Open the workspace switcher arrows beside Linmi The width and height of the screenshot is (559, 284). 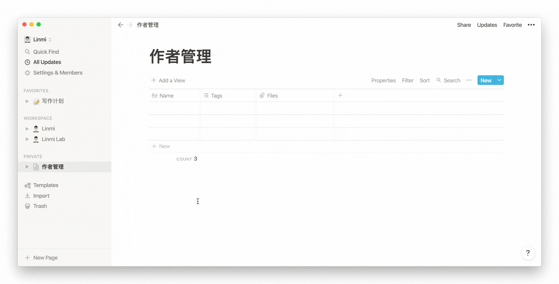point(50,40)
